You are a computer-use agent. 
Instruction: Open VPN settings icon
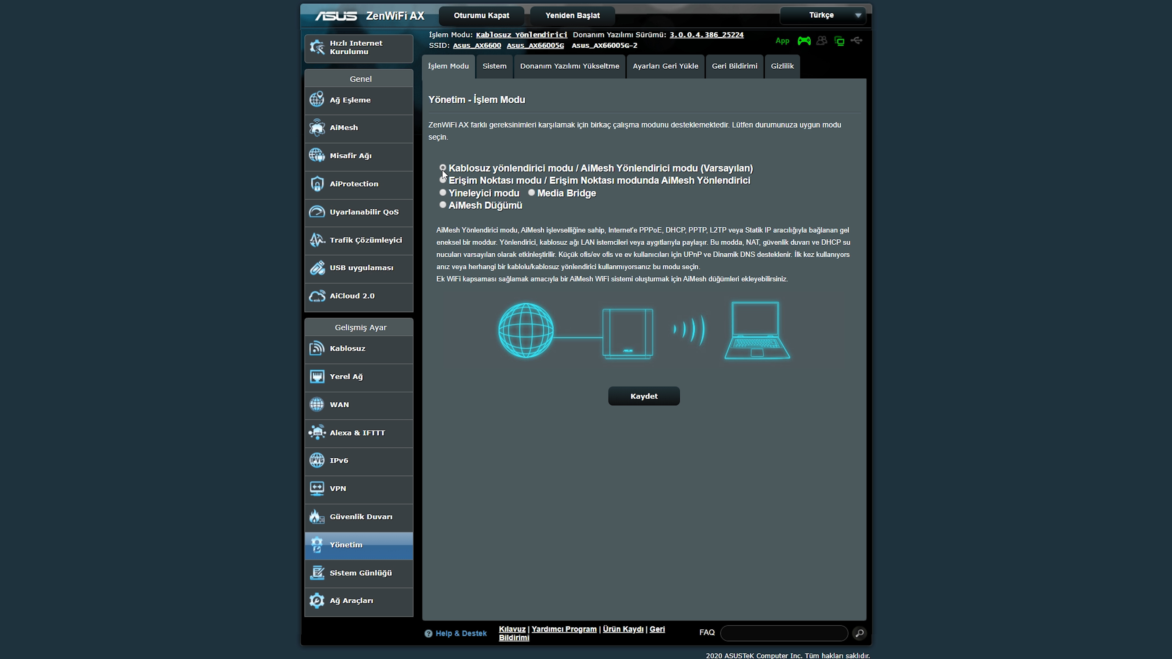317,488
